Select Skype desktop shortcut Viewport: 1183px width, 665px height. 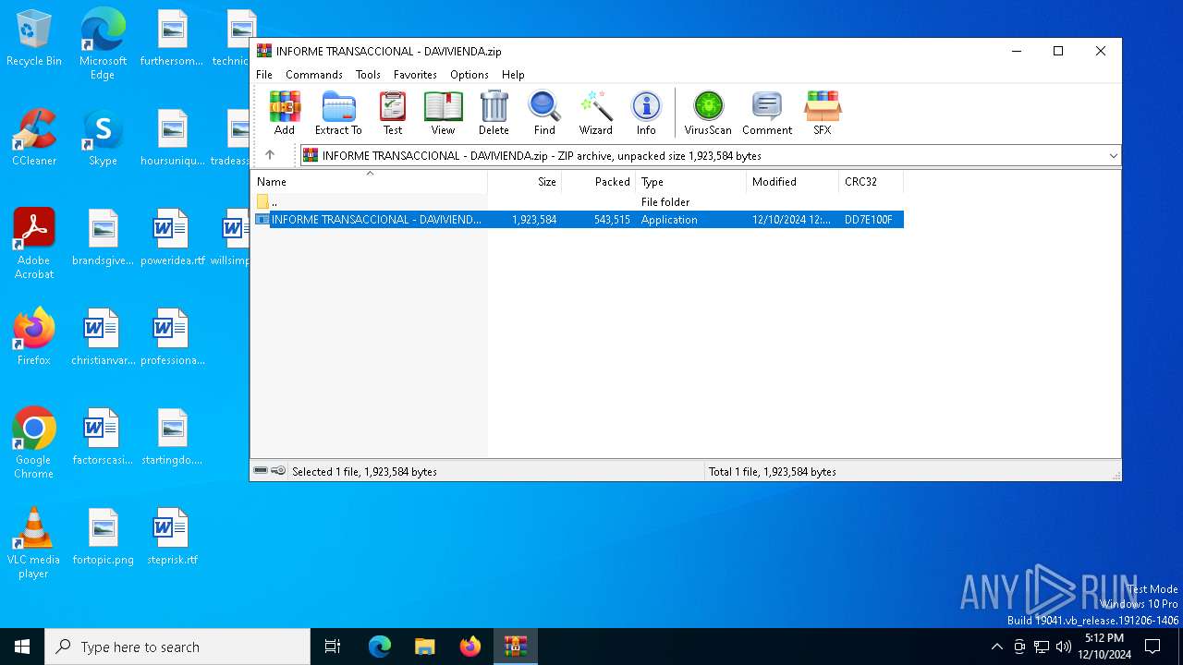[103, 138]
